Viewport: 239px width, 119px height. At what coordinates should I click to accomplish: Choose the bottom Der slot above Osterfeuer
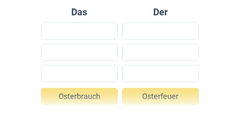160,73
